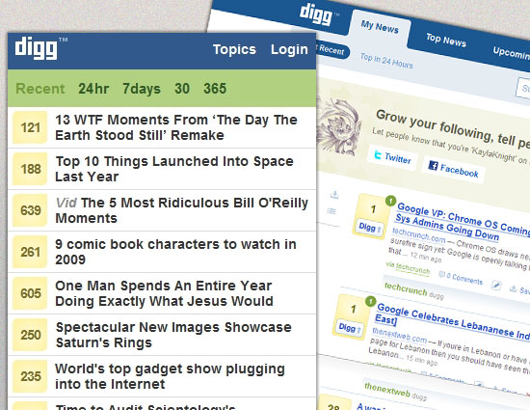This screenshot has width=530, height=410.
Task: Digg the Google Celebrates Lebanese story
Action: 350,327
